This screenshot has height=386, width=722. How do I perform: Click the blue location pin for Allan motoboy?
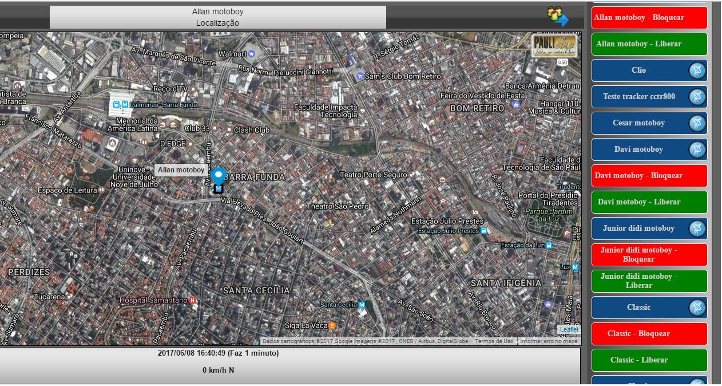218,177
